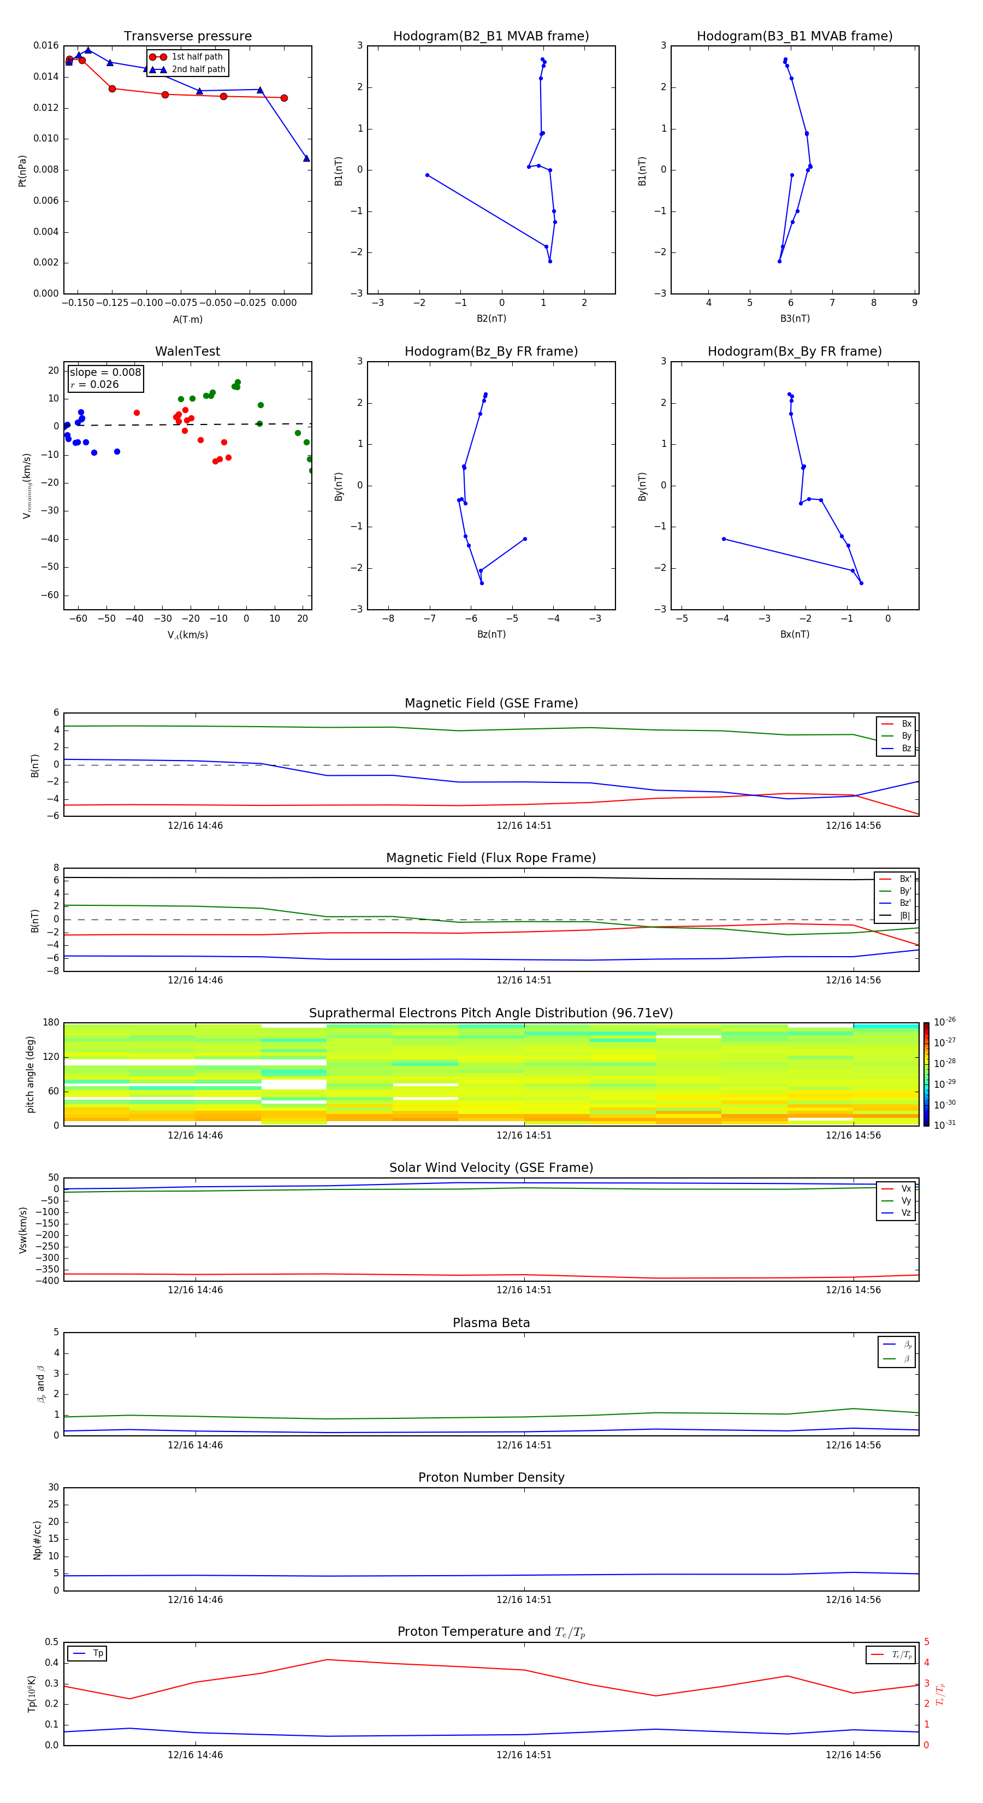This screenshot has height=1803, width=983.
Task: Click the 'Np(#/cc)' y-axis label
Action: [x=37, y=1540]
